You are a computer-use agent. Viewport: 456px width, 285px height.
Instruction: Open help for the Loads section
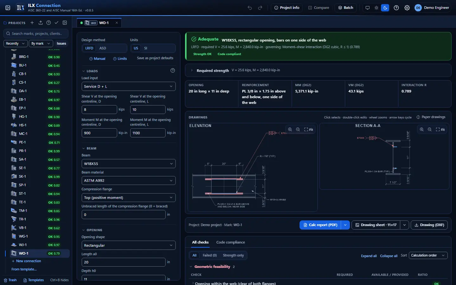[173, 71]
